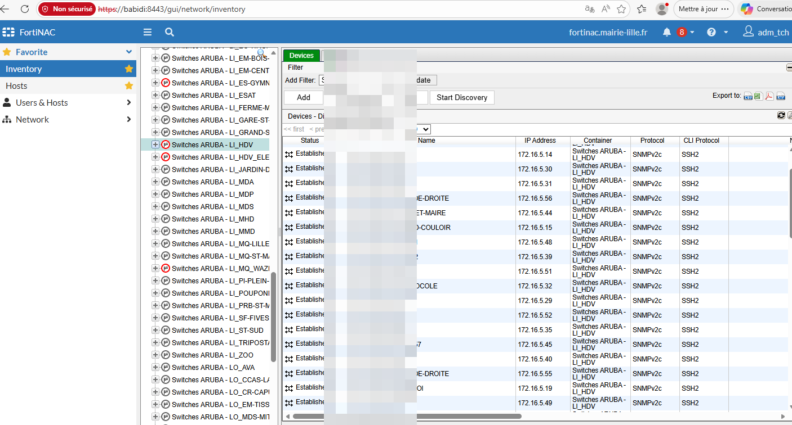Expand the Switches ARUBA - LI_HDV node

coord(155,145)
